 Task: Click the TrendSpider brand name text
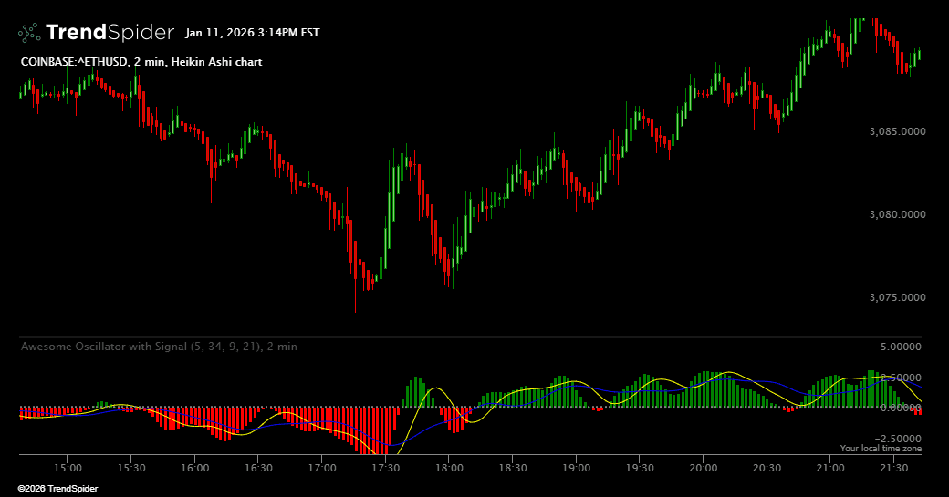coord(109,32)
